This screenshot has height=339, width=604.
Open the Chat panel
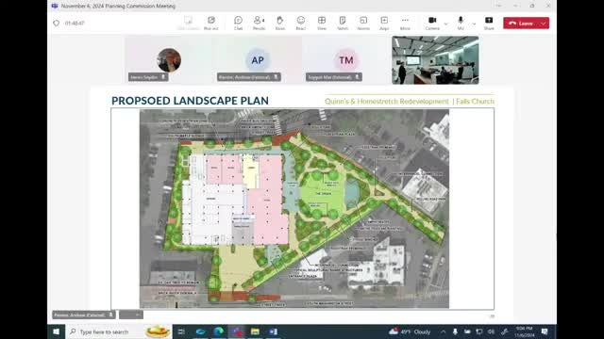tap(238, 23)
